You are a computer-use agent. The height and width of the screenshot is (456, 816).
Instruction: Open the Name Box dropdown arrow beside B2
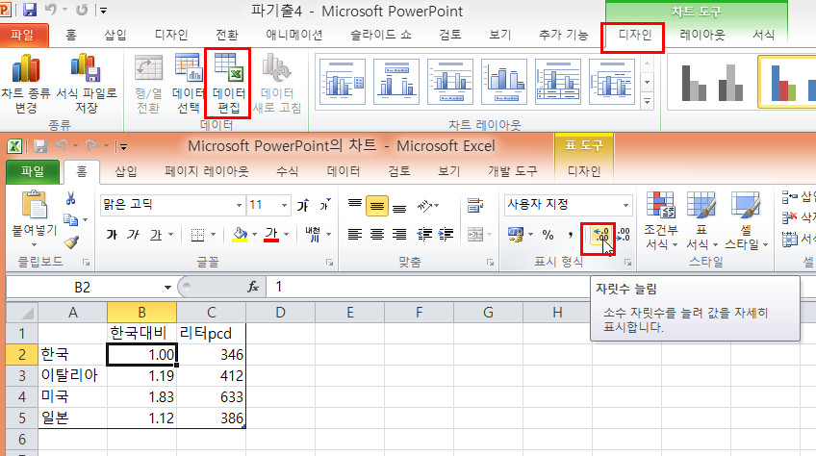(x=167, y=288)
